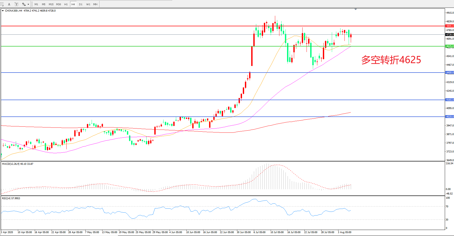This screenshot has width=454, height=236.
Task: Switch chart to D1 timeframe
Action: (x=81, y=4)
